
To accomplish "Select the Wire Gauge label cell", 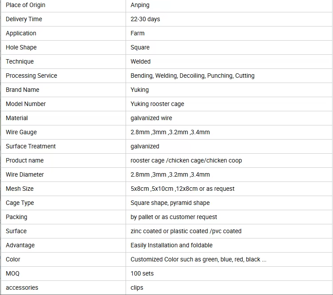I will pyautogui.click(x=64, y=132).
